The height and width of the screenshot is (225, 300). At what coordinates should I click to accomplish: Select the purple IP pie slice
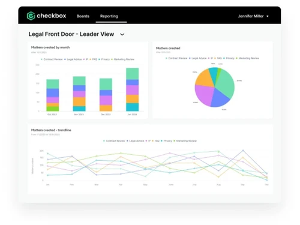pyautogui.click(x=204, y=94)
